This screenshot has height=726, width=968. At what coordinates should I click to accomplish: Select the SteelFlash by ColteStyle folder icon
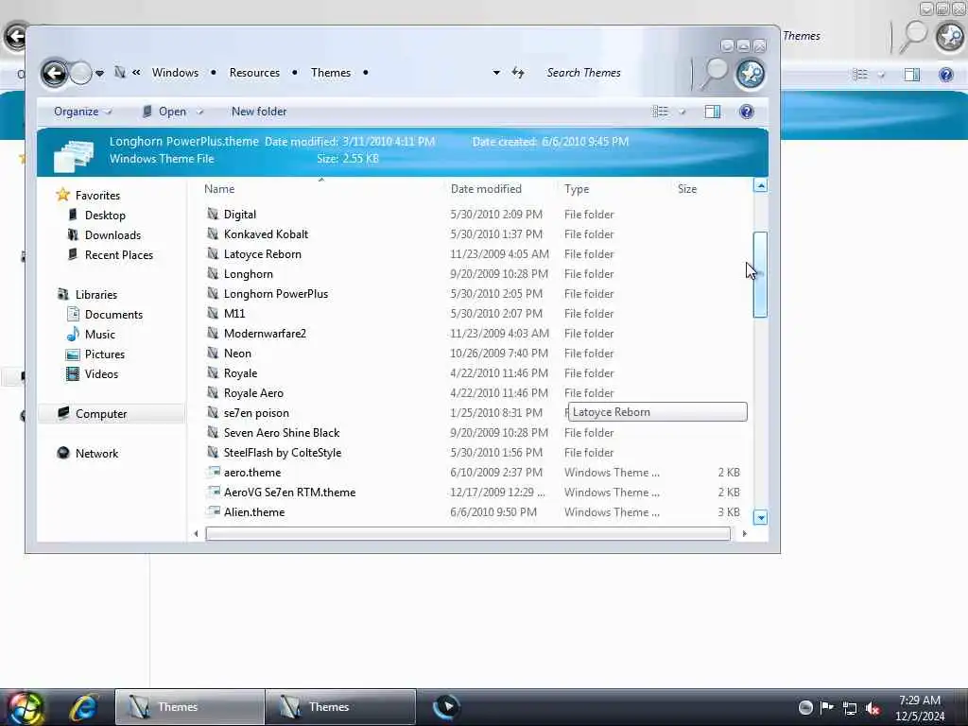pyautogui.click(x=213, y=452)
